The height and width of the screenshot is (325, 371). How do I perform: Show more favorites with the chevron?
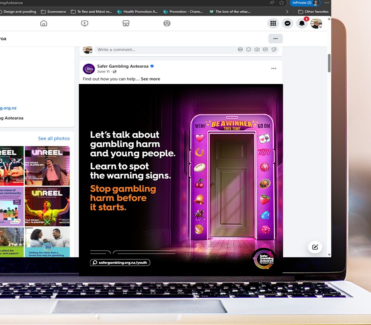pos(287,12)
